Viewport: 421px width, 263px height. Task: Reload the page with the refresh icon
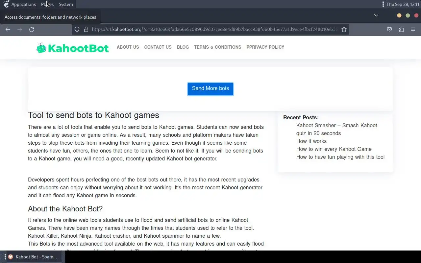(x=32, y=30)
